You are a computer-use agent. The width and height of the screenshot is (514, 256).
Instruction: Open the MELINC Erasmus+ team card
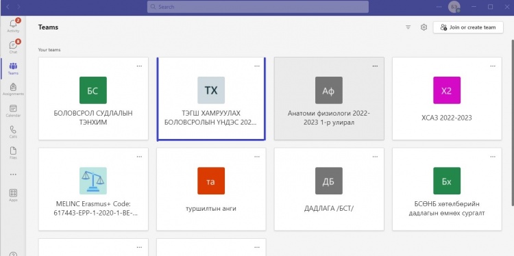click(x=93, y=189)
